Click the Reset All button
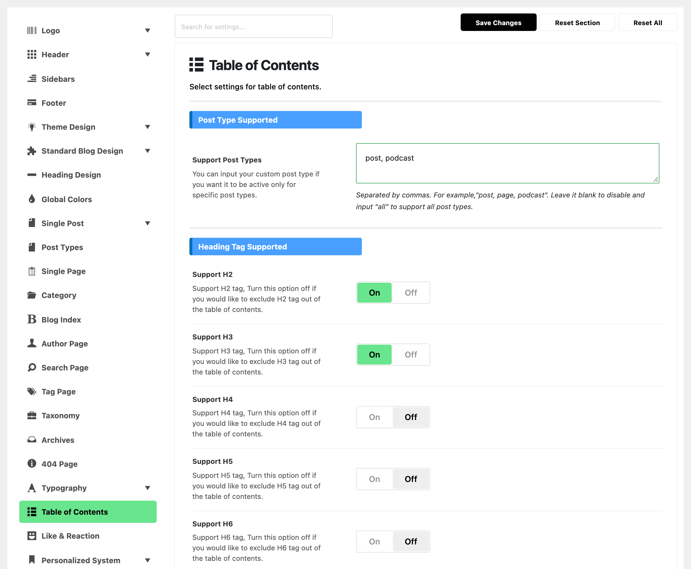The image size is (691, 569). pos(647,22)
